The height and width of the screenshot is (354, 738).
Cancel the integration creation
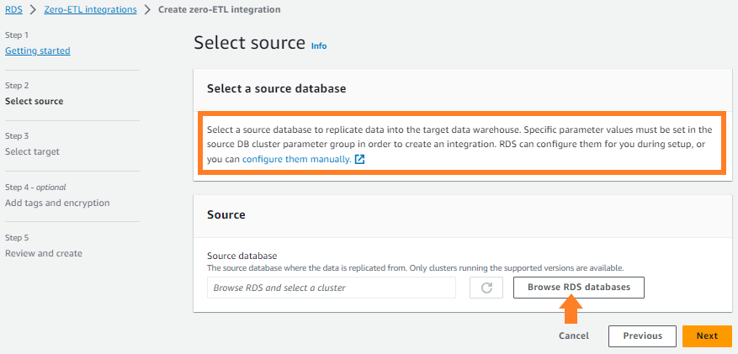point(574,336)
